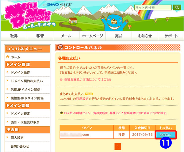The width and height of the screenshot is (184, 152).
Task: Click the 各種お支払い section heading
Action: 69,58
